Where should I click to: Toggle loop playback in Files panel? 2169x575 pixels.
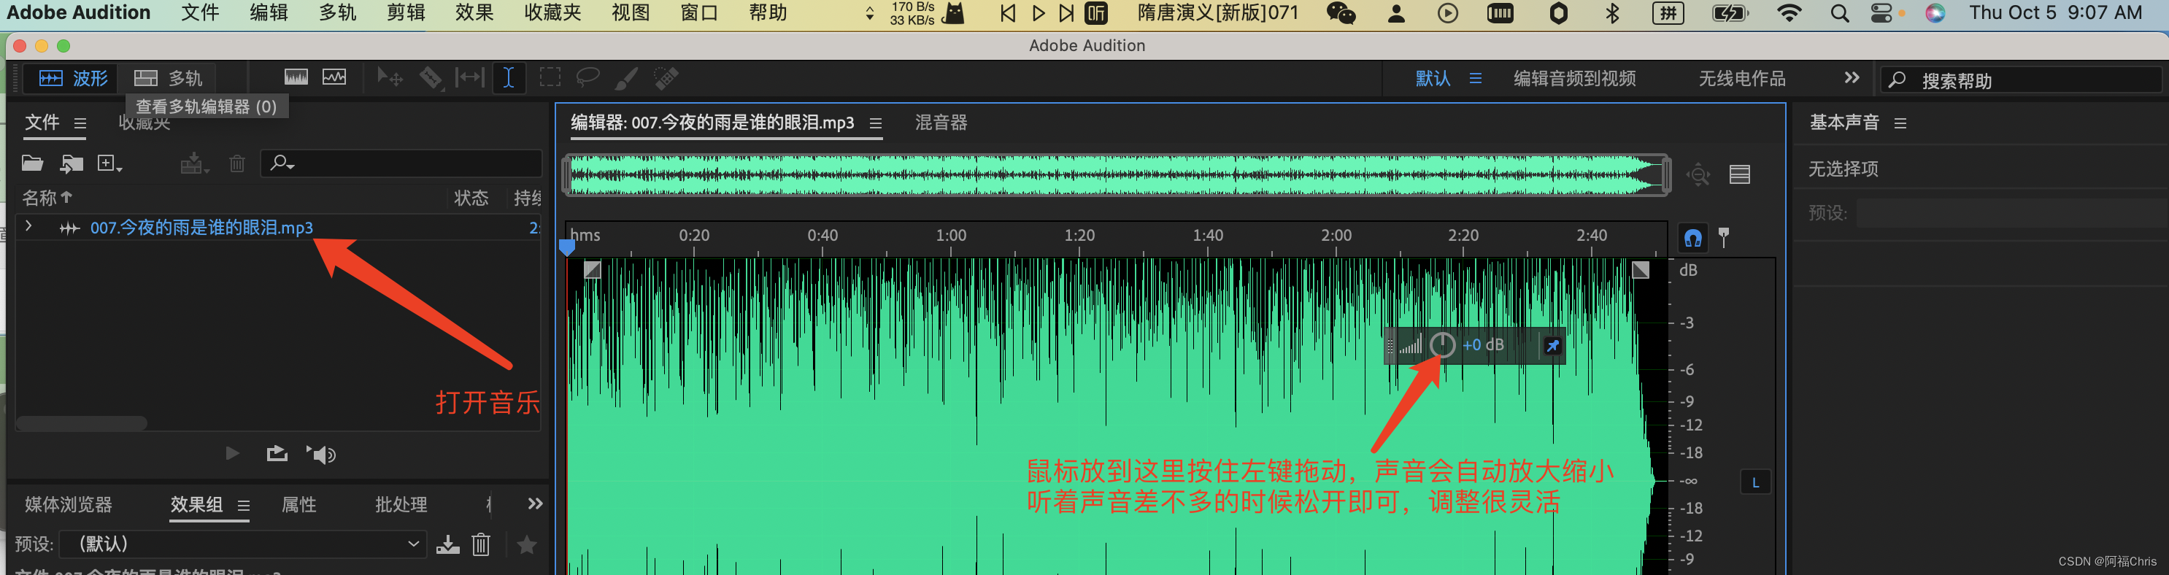(x=277, y=454)
